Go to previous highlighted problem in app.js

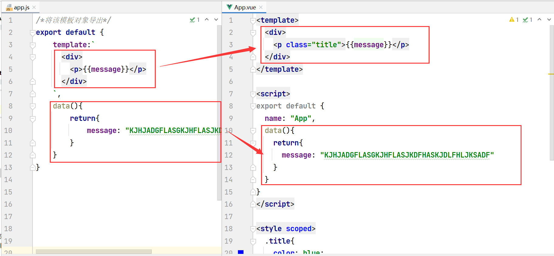tap(207, 19)
